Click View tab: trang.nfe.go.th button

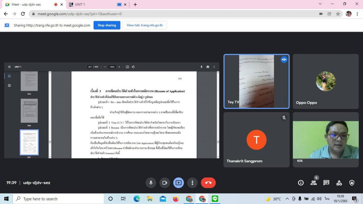(x=144, y=25)
